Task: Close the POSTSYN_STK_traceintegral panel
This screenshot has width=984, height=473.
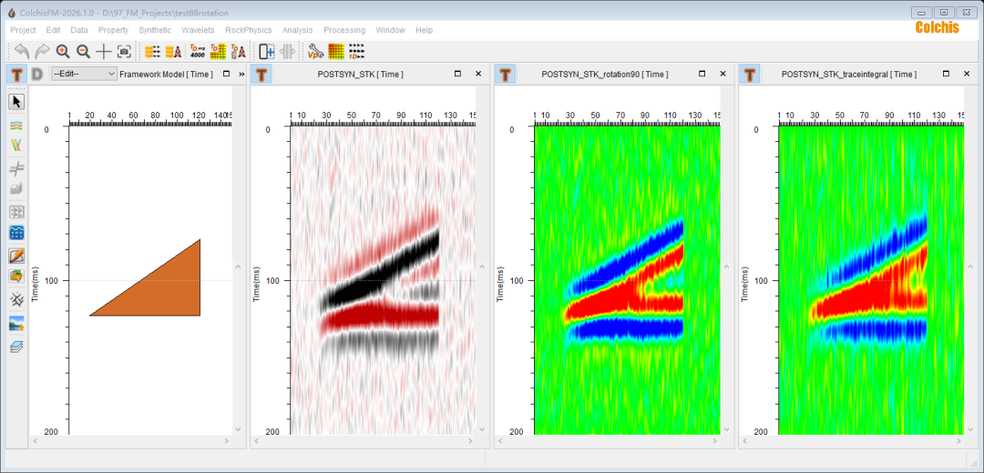Action: pyautogui.click(x=967, y=74)
